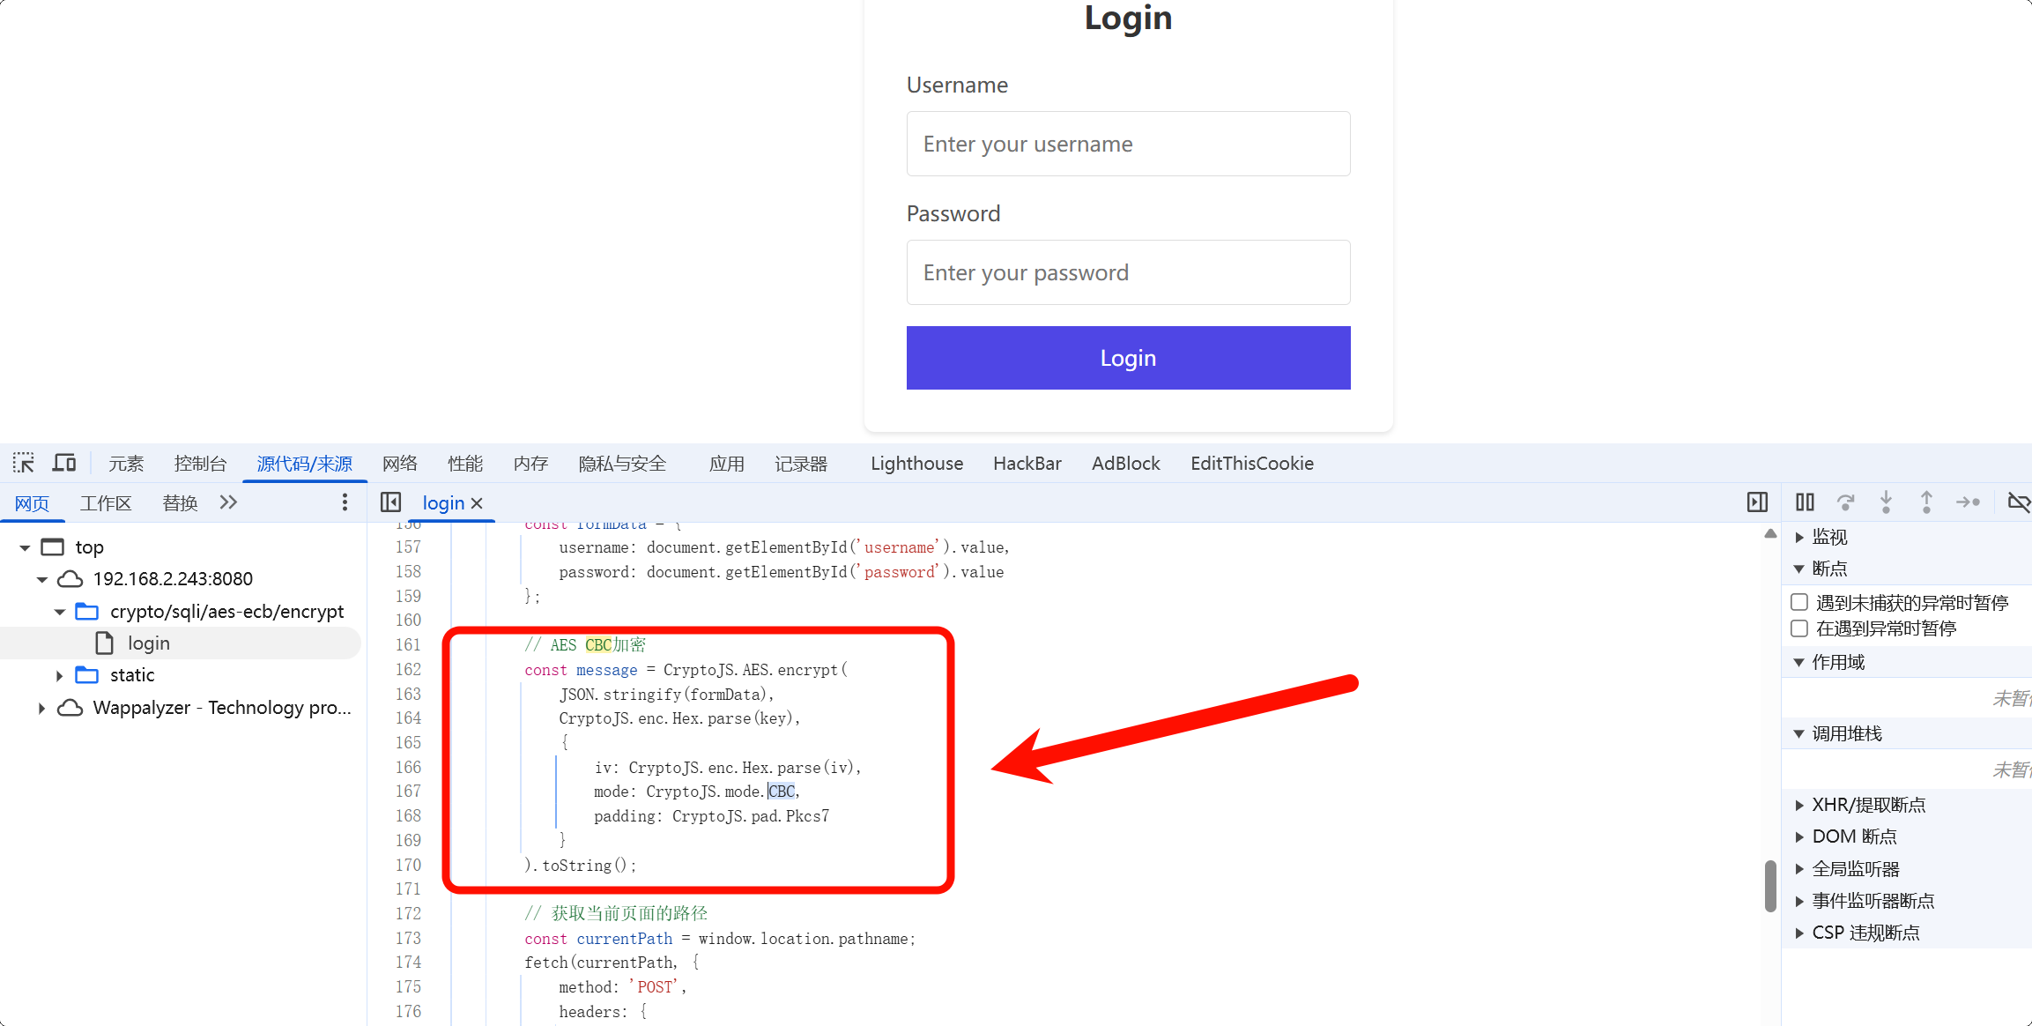Image resolution: width=2032 pixels, height=1026 pixels.
Task: Click the username input field
Action: 1128,144
